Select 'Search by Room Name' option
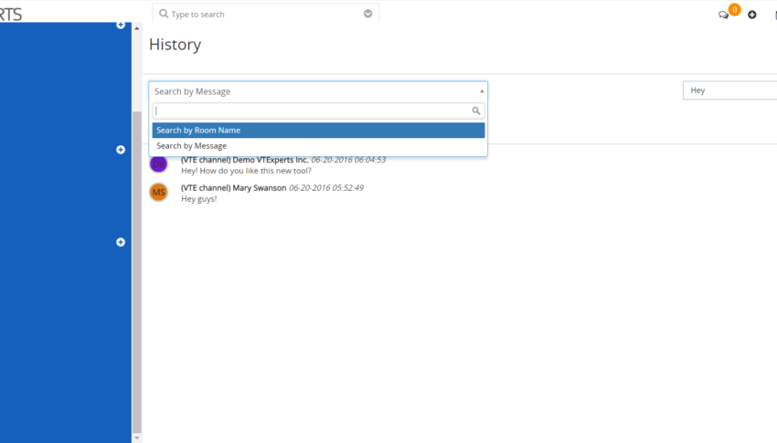The image size is (777, 443). (318, 131)
